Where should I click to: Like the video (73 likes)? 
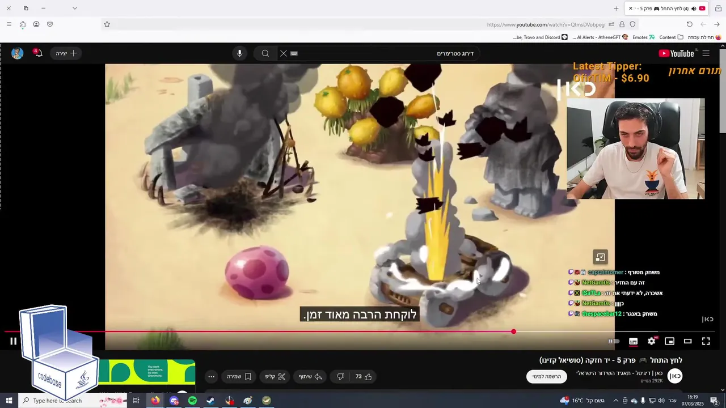click(x=363, y=376)
